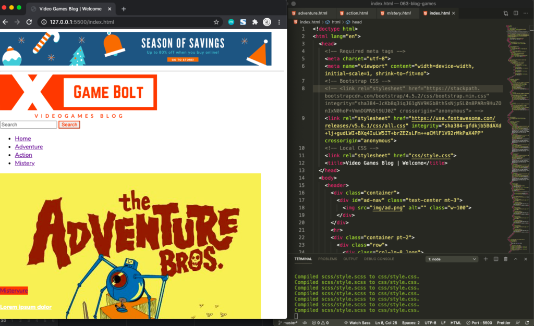Screen dimensions: 534x326
Task: Open the teal 'm' Chrome extension
Action: pyautogui.click(x=231, y=22)
